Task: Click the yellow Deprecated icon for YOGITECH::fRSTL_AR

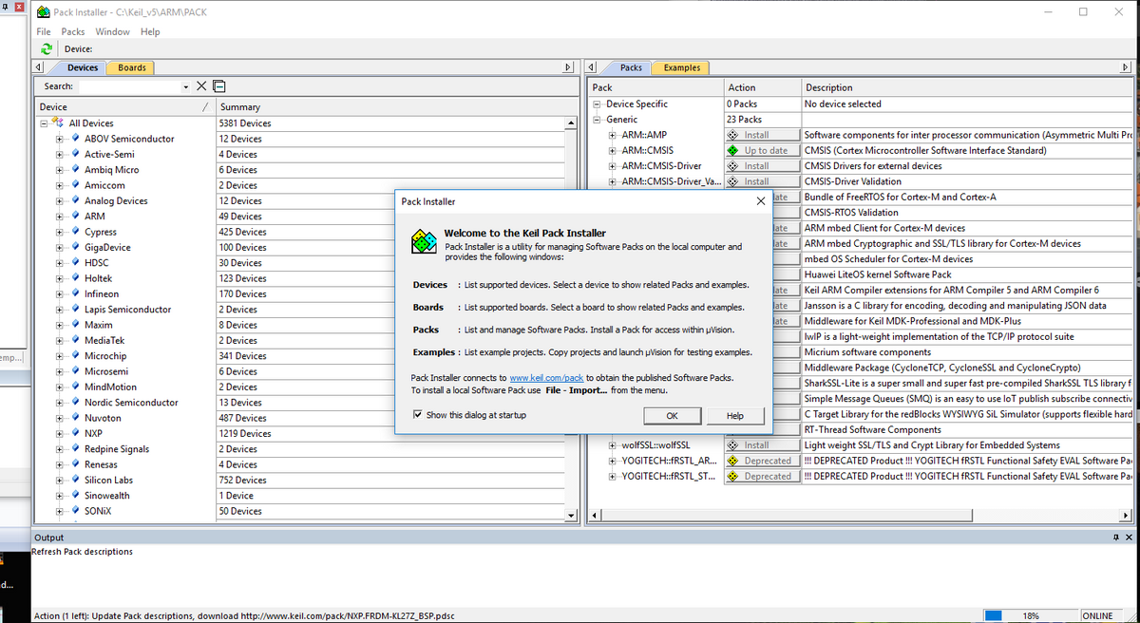Action: point(732,462)
